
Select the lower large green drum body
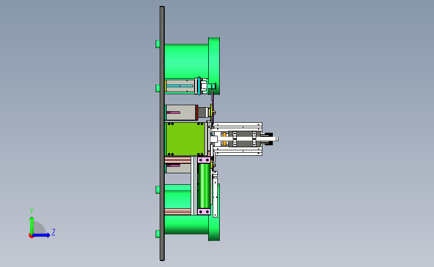(x=186, y=225)
